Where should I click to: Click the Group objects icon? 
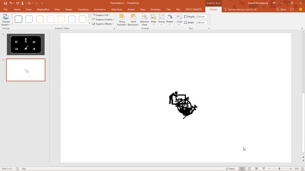162,17
